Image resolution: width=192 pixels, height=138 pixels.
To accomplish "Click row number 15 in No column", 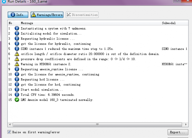I will click(x=10, y=100).
